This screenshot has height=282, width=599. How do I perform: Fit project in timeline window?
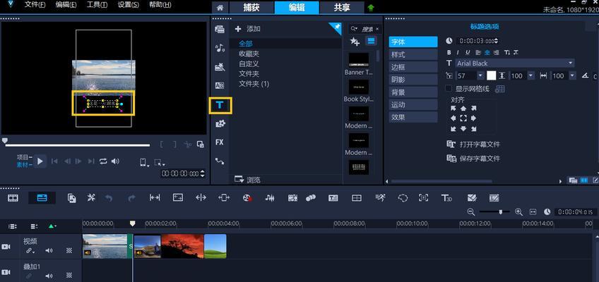533,212
